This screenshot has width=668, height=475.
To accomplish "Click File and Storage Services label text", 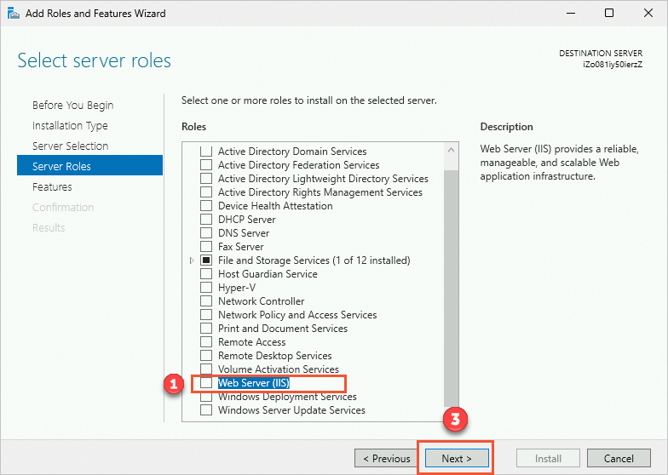I will tap(314, 260).
